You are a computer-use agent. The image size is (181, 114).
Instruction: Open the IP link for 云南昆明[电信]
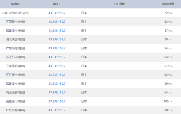pos(57,66)
